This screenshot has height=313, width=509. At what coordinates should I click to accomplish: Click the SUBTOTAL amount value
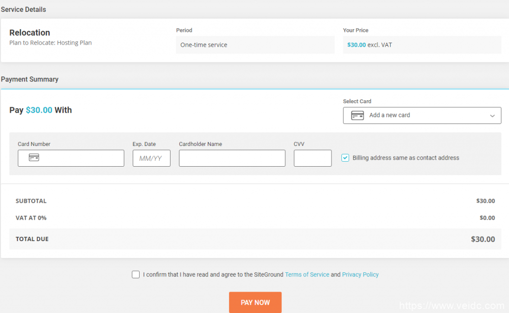(485, 201)
